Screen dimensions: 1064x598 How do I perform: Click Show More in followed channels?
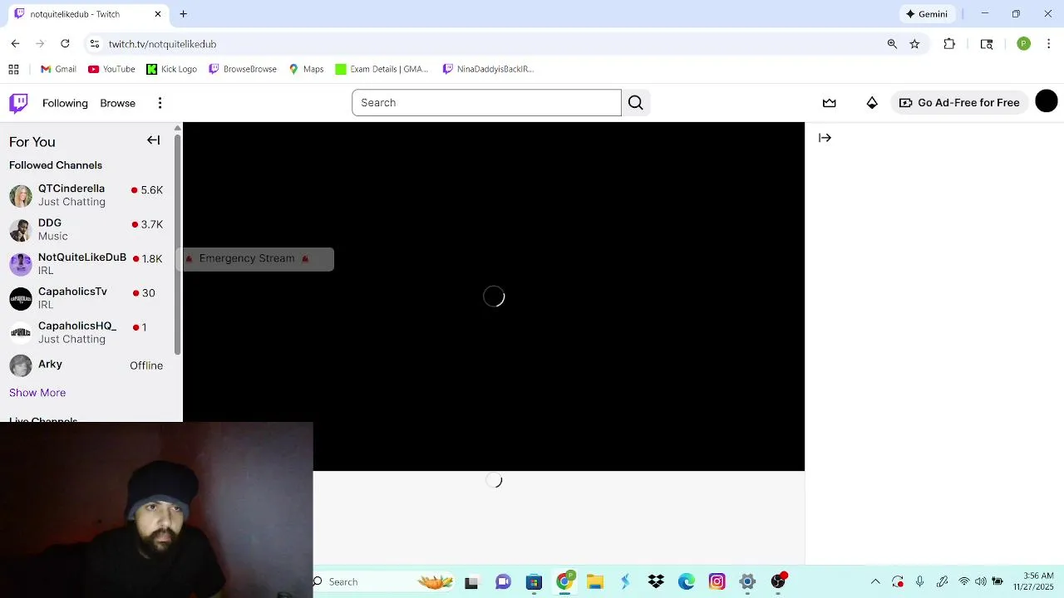click(x=37, y=393)
